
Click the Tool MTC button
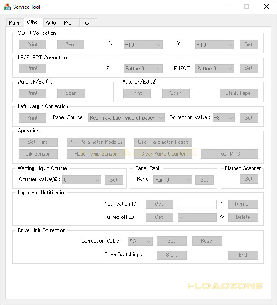[229, 154]
